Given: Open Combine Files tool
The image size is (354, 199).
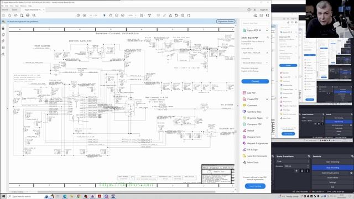Looking at the screenshot, I should point(252,112).
